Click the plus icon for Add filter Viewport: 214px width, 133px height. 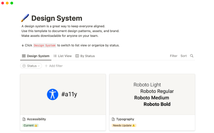coord(46,66)
